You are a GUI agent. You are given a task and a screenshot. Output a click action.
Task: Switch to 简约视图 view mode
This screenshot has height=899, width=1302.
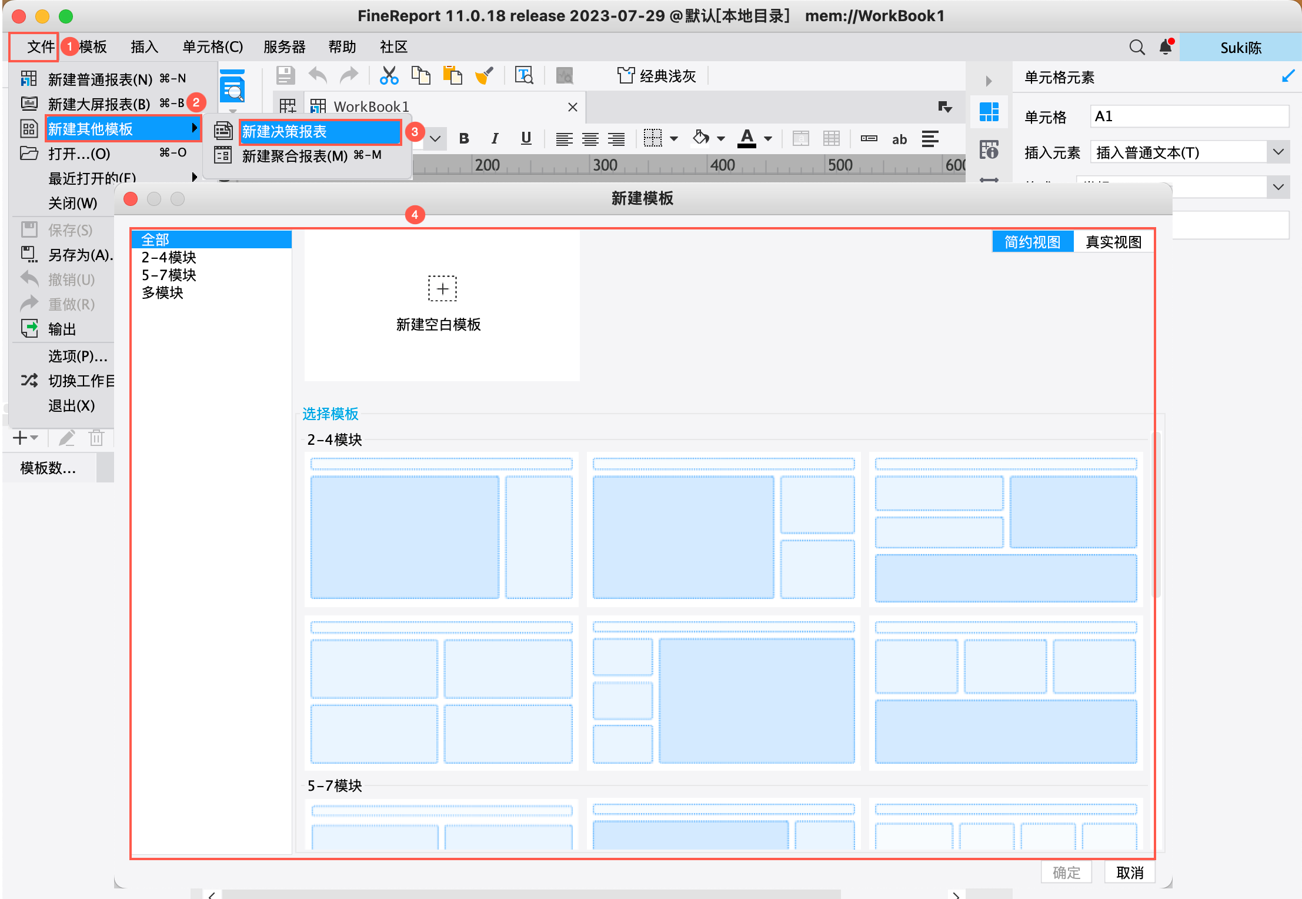click(x=1032, y=242)
